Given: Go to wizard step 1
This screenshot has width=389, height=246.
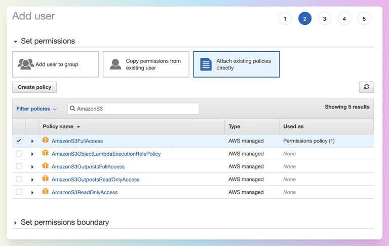Looking at the screenshot, I should (x=285, y=19).
